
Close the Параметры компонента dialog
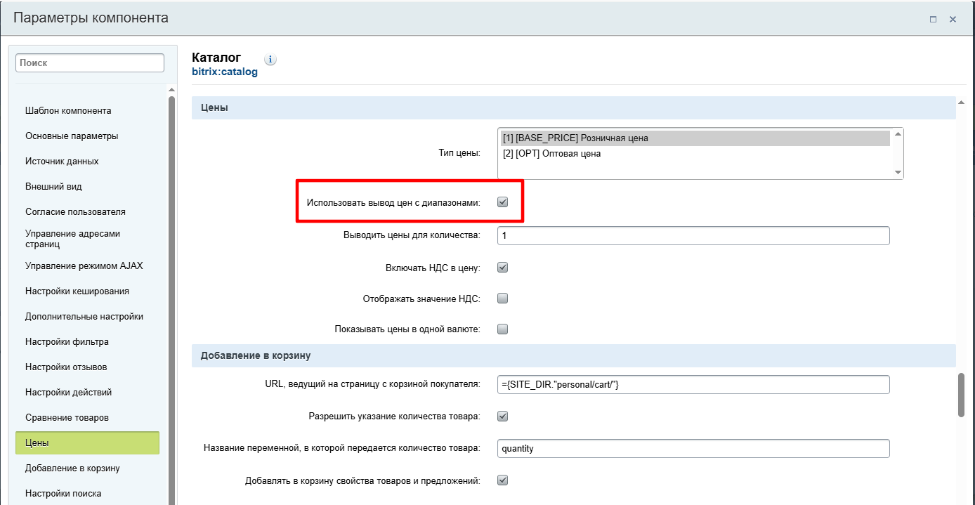pos(953,20)
